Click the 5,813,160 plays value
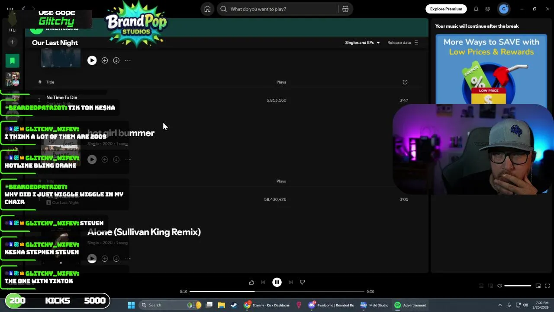Image resolution: width=554 pixels, height=312 pixels. point(276,100)
